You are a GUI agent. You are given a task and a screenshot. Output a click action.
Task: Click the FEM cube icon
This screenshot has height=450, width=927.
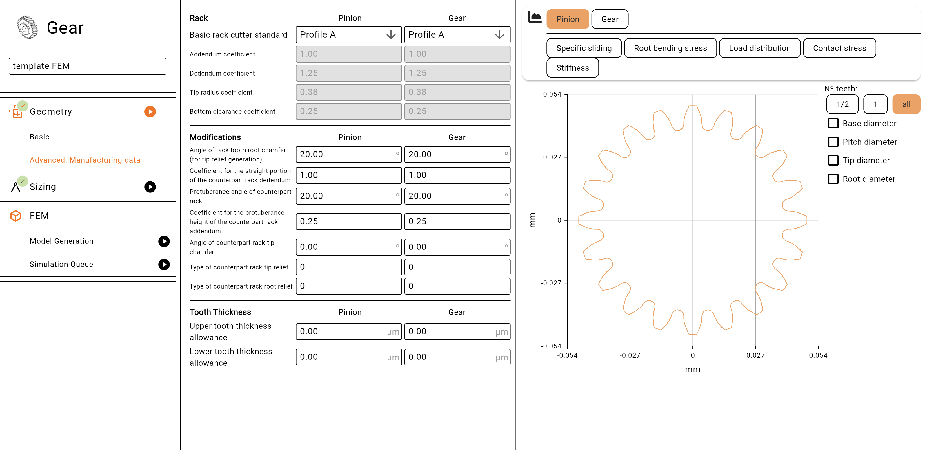(x=15, y=216)
